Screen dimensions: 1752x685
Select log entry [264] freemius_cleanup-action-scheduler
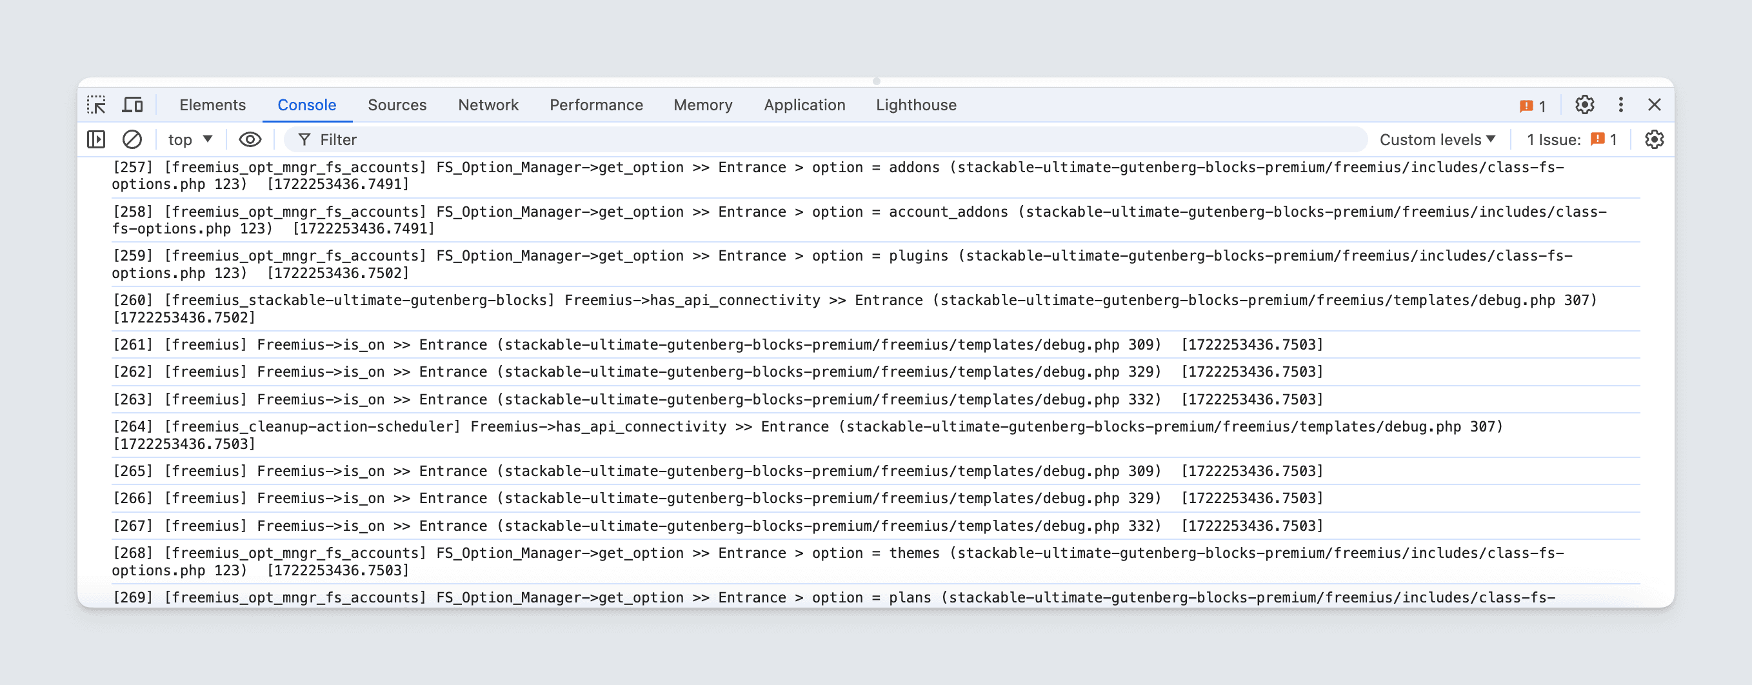(x=876, y=435)
